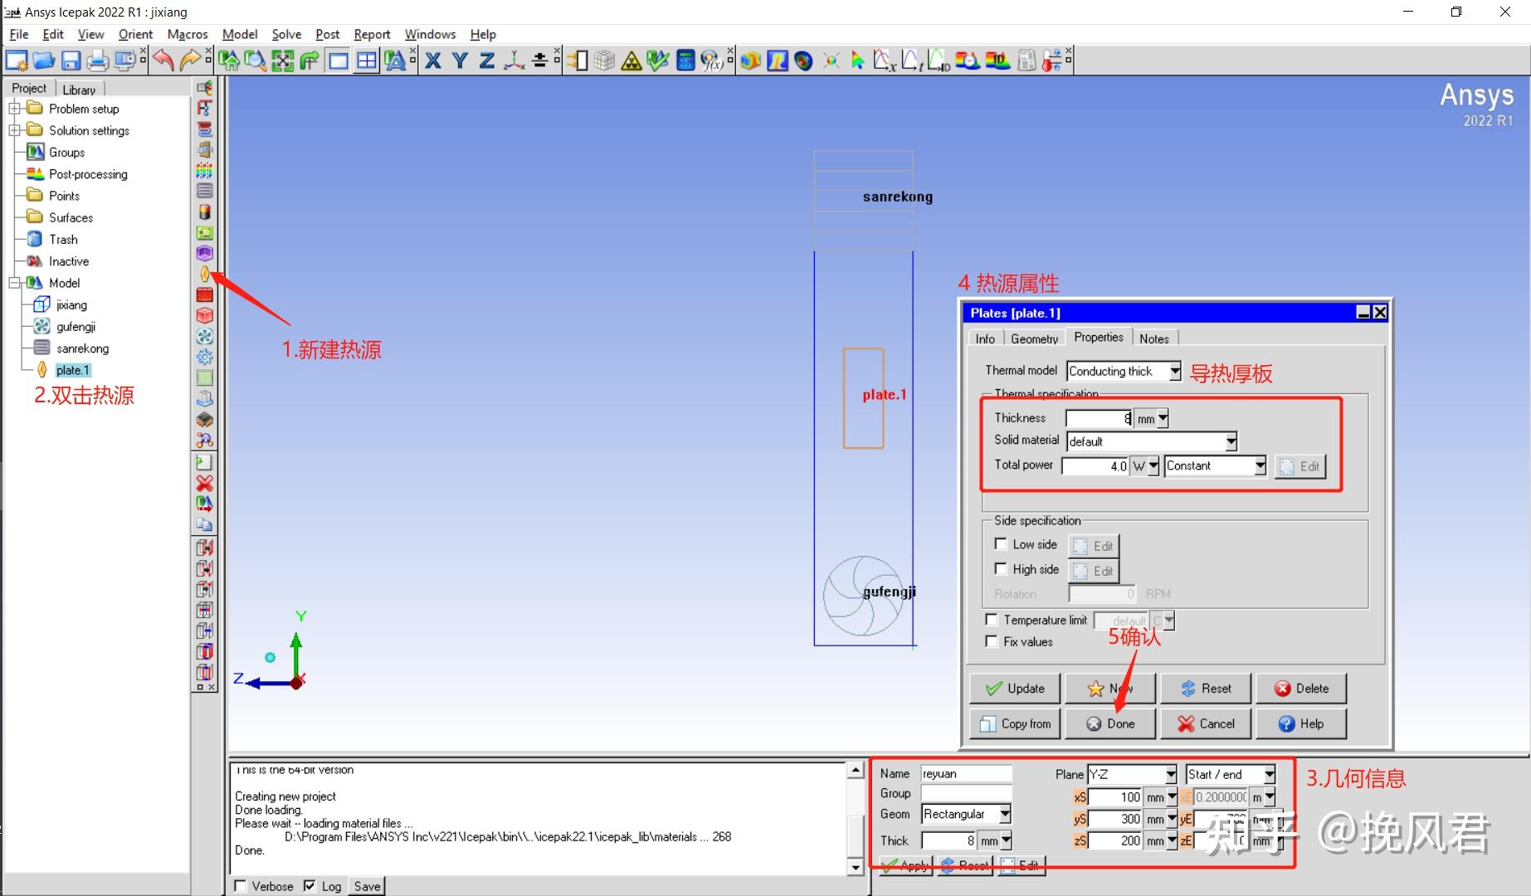
Task: Open the Thermal model dropdown
Action: (x=1175, y=372)
